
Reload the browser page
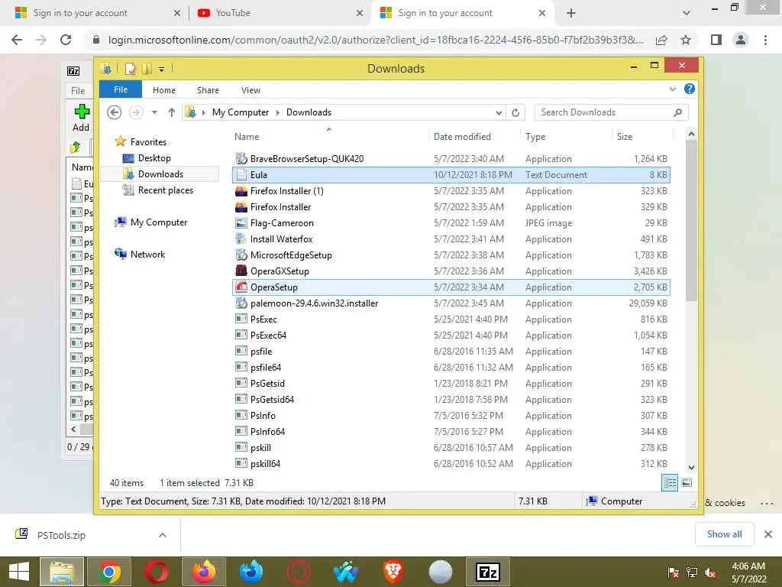(66, 40)
